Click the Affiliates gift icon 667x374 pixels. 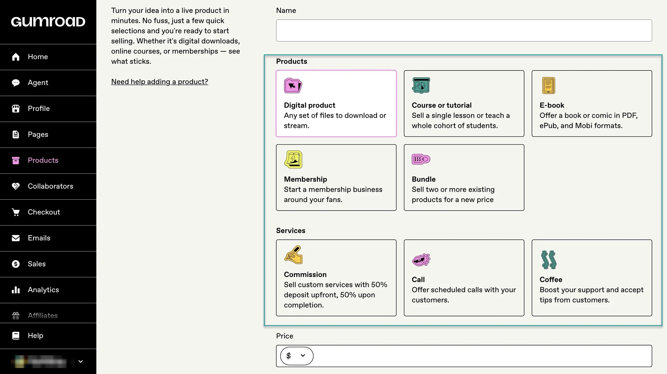coord(16,316)
